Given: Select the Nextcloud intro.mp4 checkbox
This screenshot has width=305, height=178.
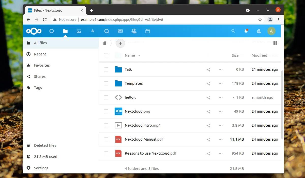Looking at the screenshot, I should [x=106, y=125].
